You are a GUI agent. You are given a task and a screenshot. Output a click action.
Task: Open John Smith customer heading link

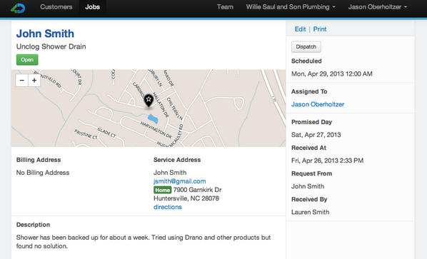tap(45, 34)
